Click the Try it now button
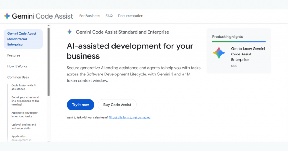Screen dimensions: 288x151 80,105
